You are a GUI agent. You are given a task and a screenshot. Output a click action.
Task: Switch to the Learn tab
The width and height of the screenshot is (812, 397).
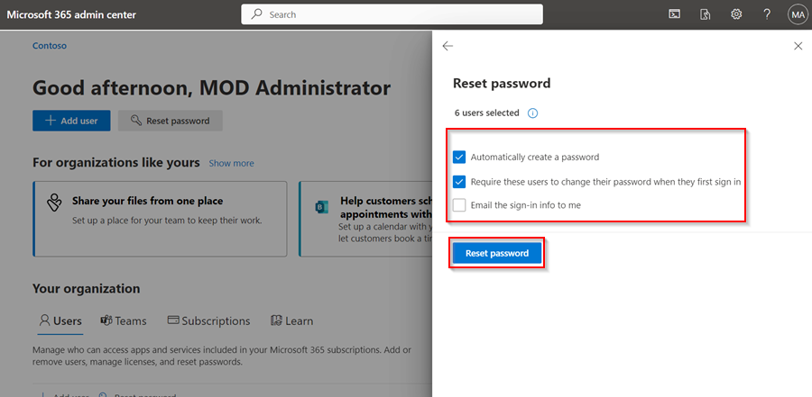pos(291,321)
